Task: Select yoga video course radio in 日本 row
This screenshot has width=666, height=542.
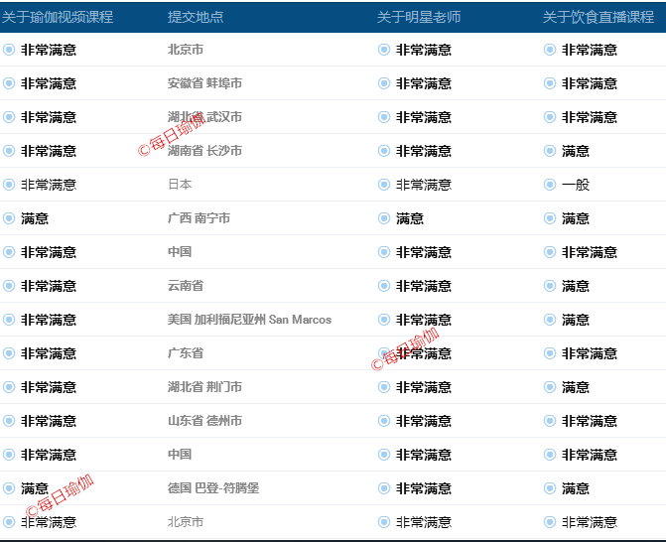Action: click(9, 185)
